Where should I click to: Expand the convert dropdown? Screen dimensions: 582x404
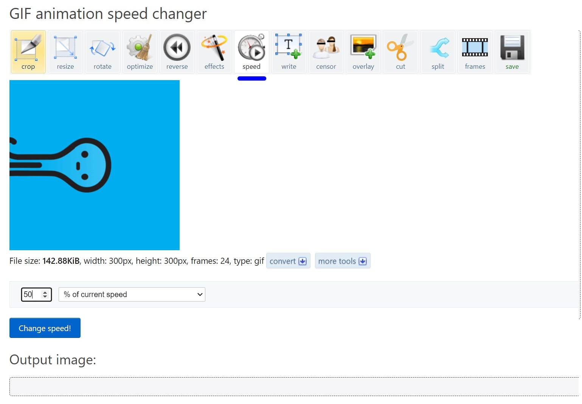(x=288, y=261)
